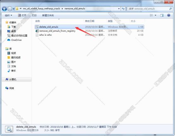Toggle the preview pane icon
The image size is (175, 136).
162,15
